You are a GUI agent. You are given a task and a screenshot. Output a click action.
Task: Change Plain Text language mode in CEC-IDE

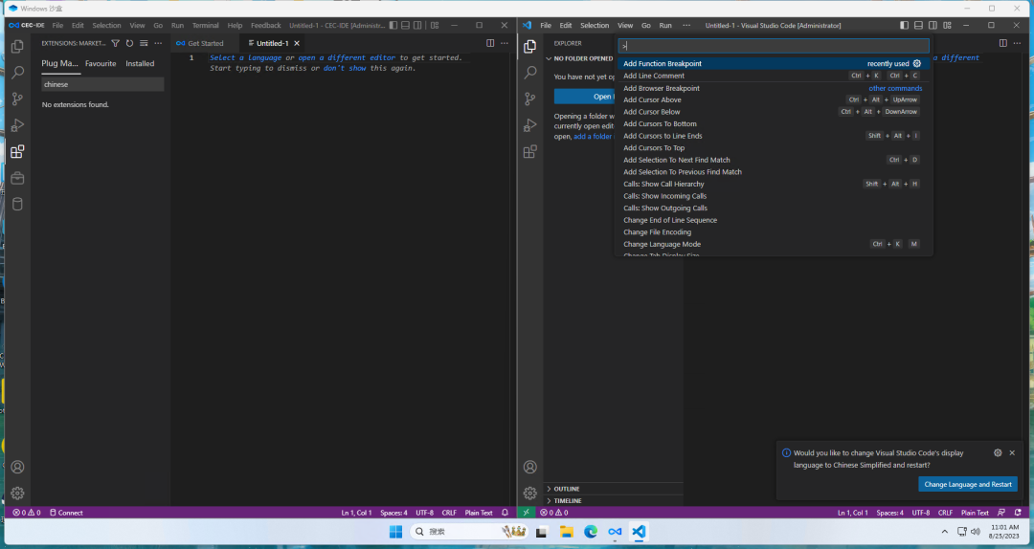click(x=479, y=512)
